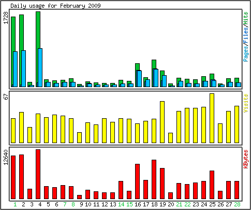Image resolution: width=251 pixels, height=210 pixels.
Task: Select the yellow Visits bar for day 19
Action: point(163,122)
